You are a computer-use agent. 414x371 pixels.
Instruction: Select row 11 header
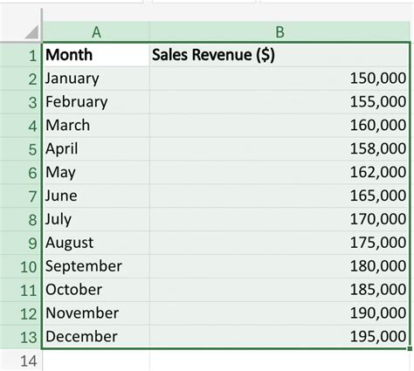(x=21, y=290)
